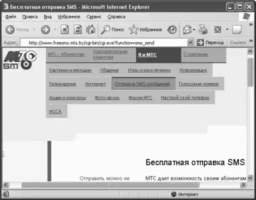This screenshot has height=200, width=256.
Task: Open Картинки и мелодии link
Action: [x=70, y=70]
